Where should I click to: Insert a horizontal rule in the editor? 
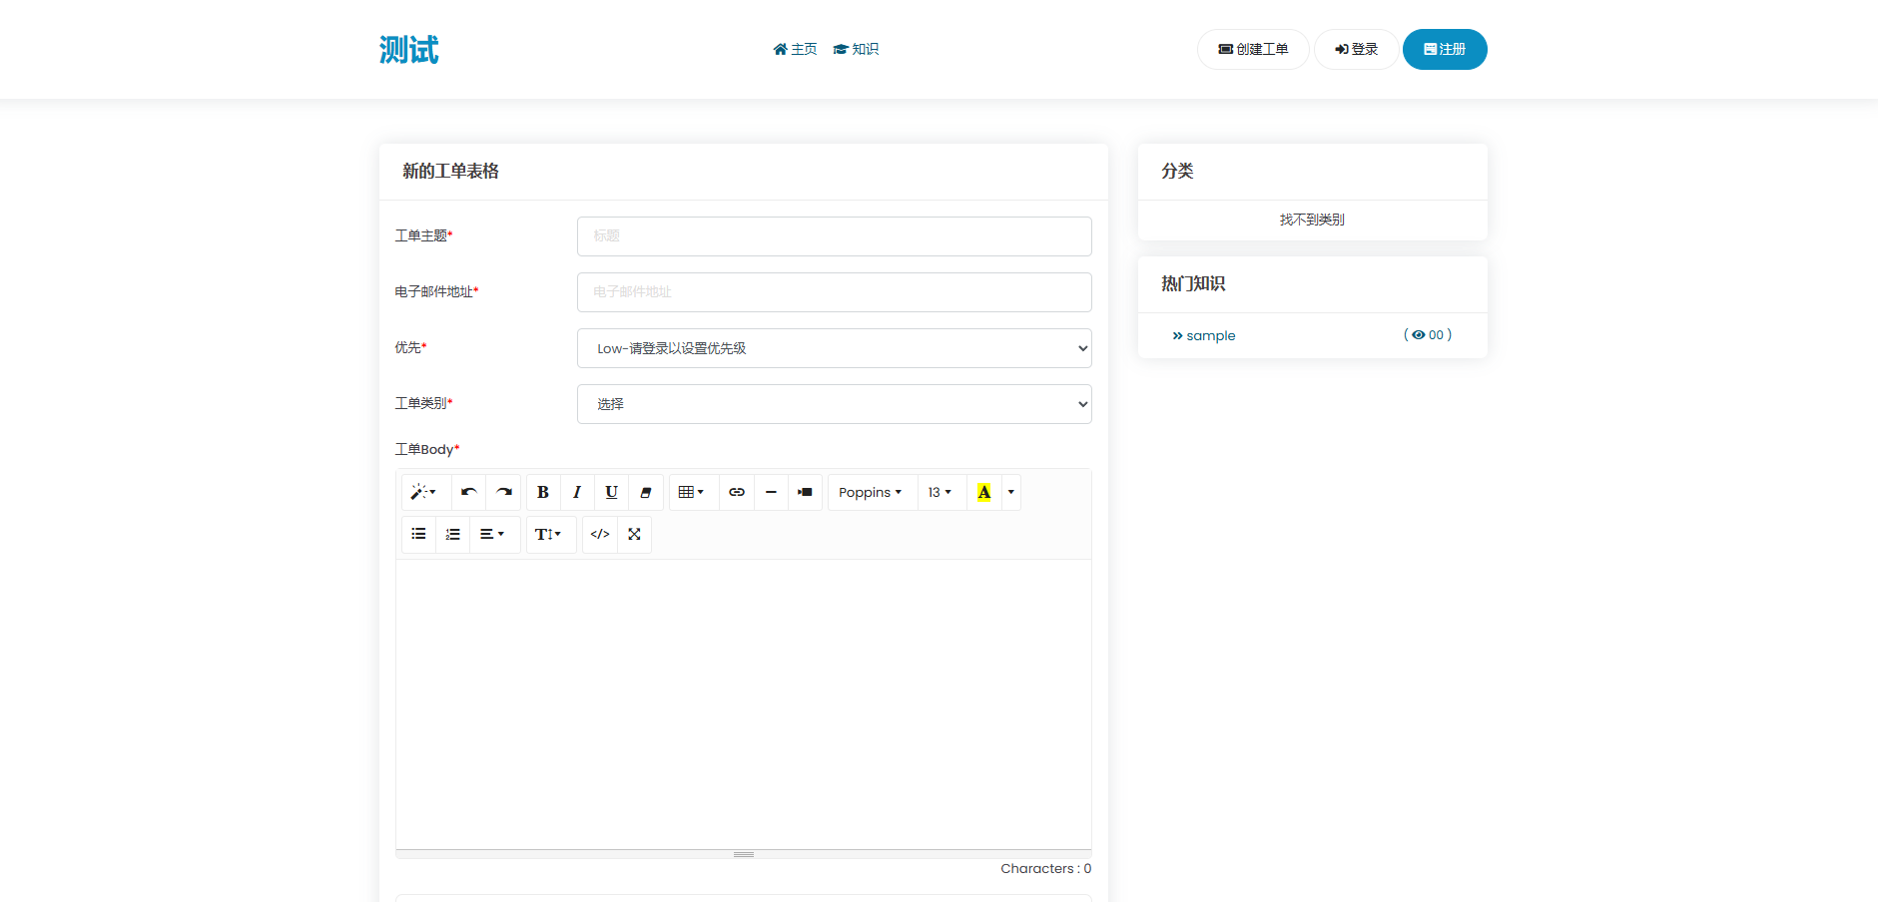click(771, 492)
